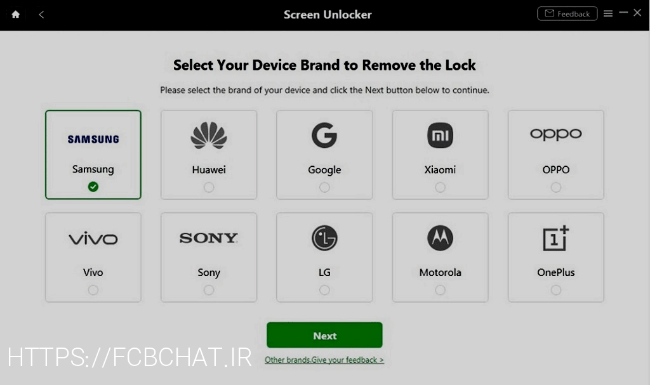Click the LG circular logo
The image size is (650, 385).
coord(324,238)
